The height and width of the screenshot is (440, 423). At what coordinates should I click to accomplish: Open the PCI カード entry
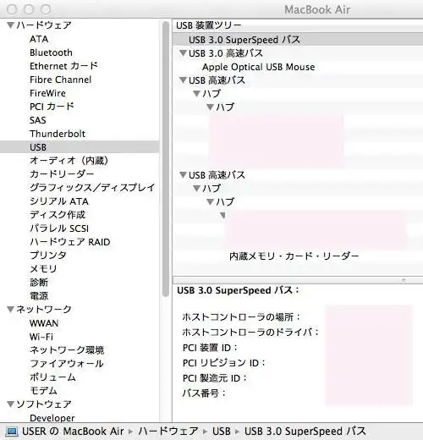coord(52,107)
